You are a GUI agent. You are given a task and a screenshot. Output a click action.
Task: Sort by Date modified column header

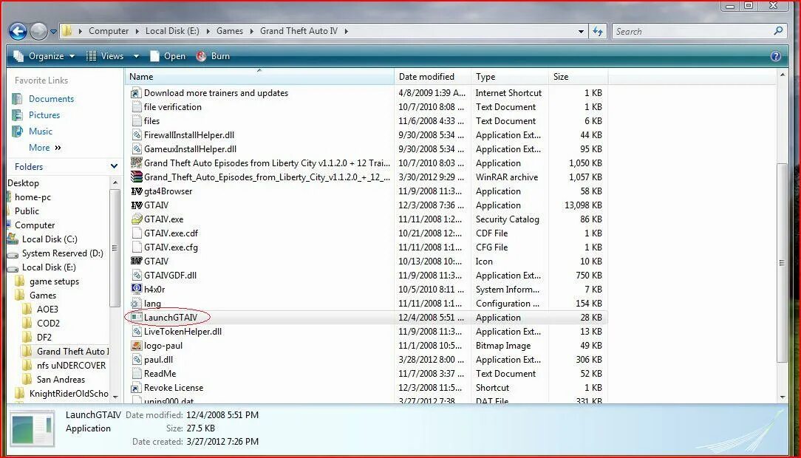coord(432,77)
